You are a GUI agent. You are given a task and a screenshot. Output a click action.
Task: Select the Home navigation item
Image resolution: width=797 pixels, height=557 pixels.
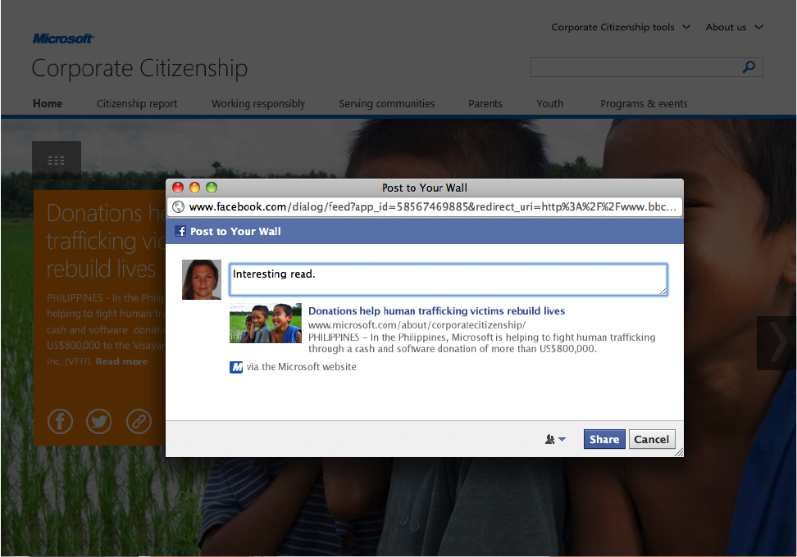click(47, 104)
